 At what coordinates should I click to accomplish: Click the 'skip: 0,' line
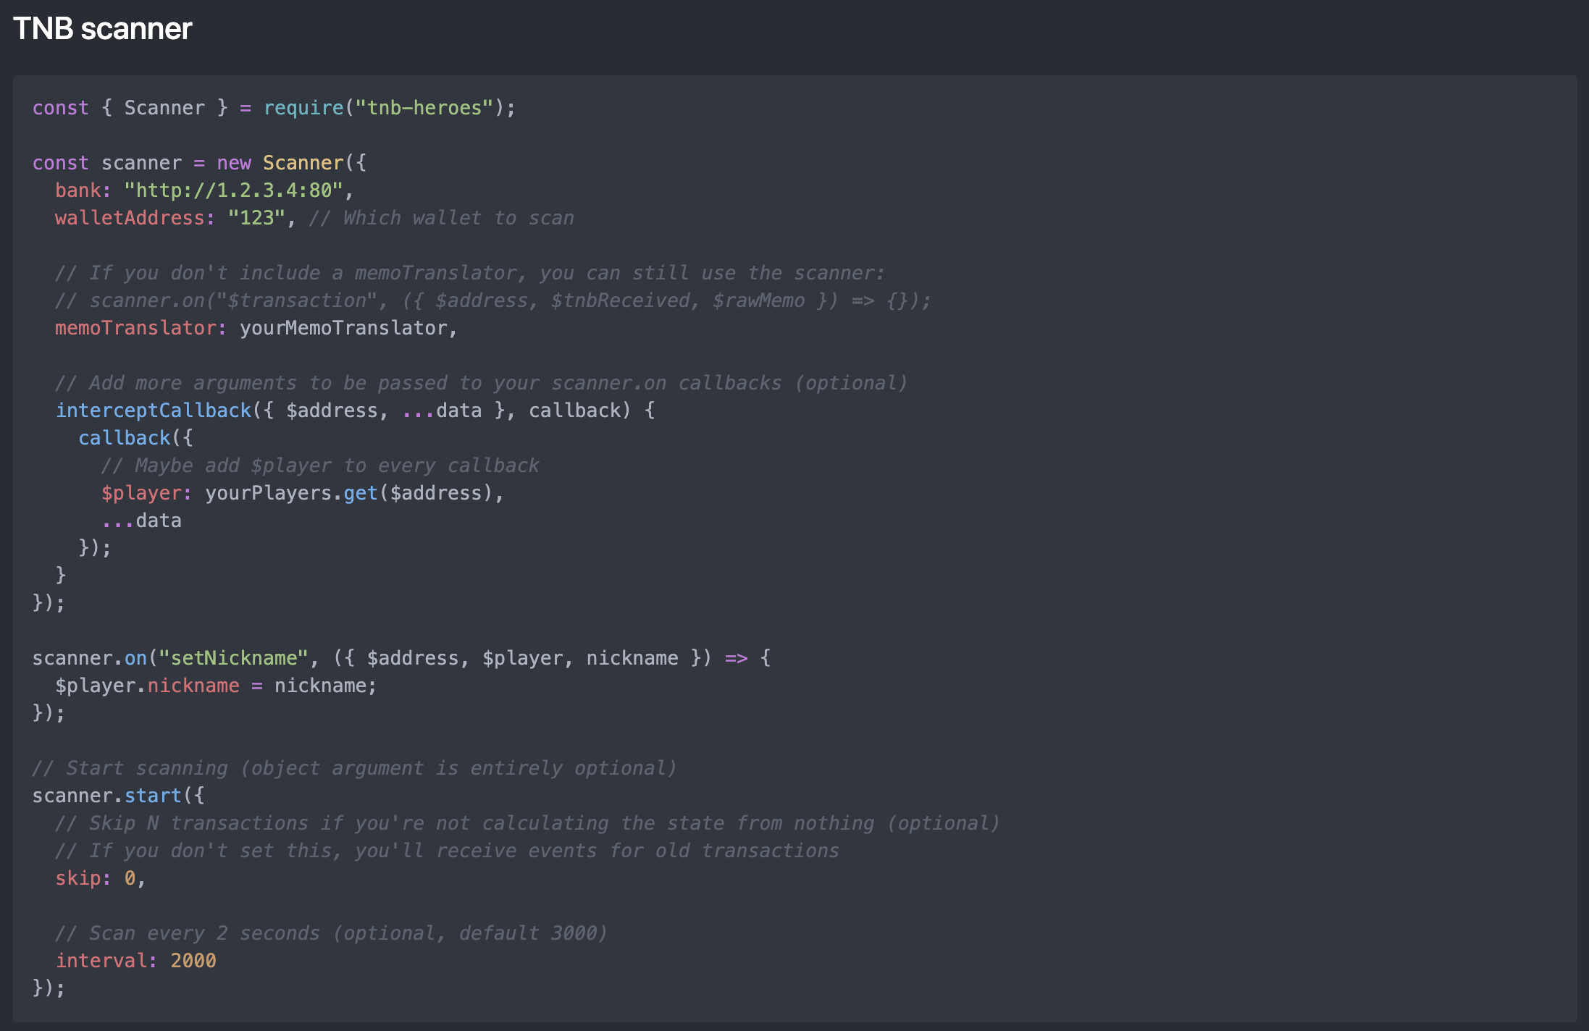101,878
